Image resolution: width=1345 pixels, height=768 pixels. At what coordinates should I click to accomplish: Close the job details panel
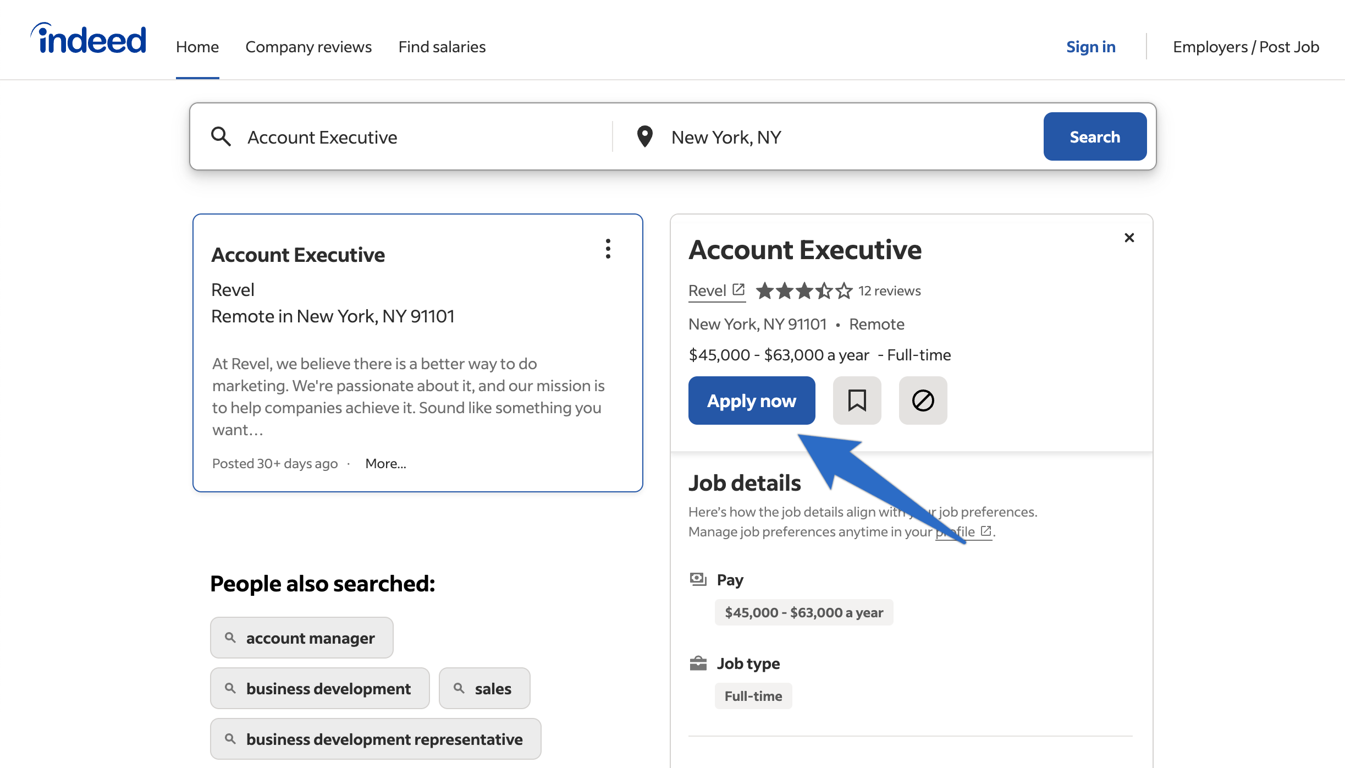(x=1129, y=238)
